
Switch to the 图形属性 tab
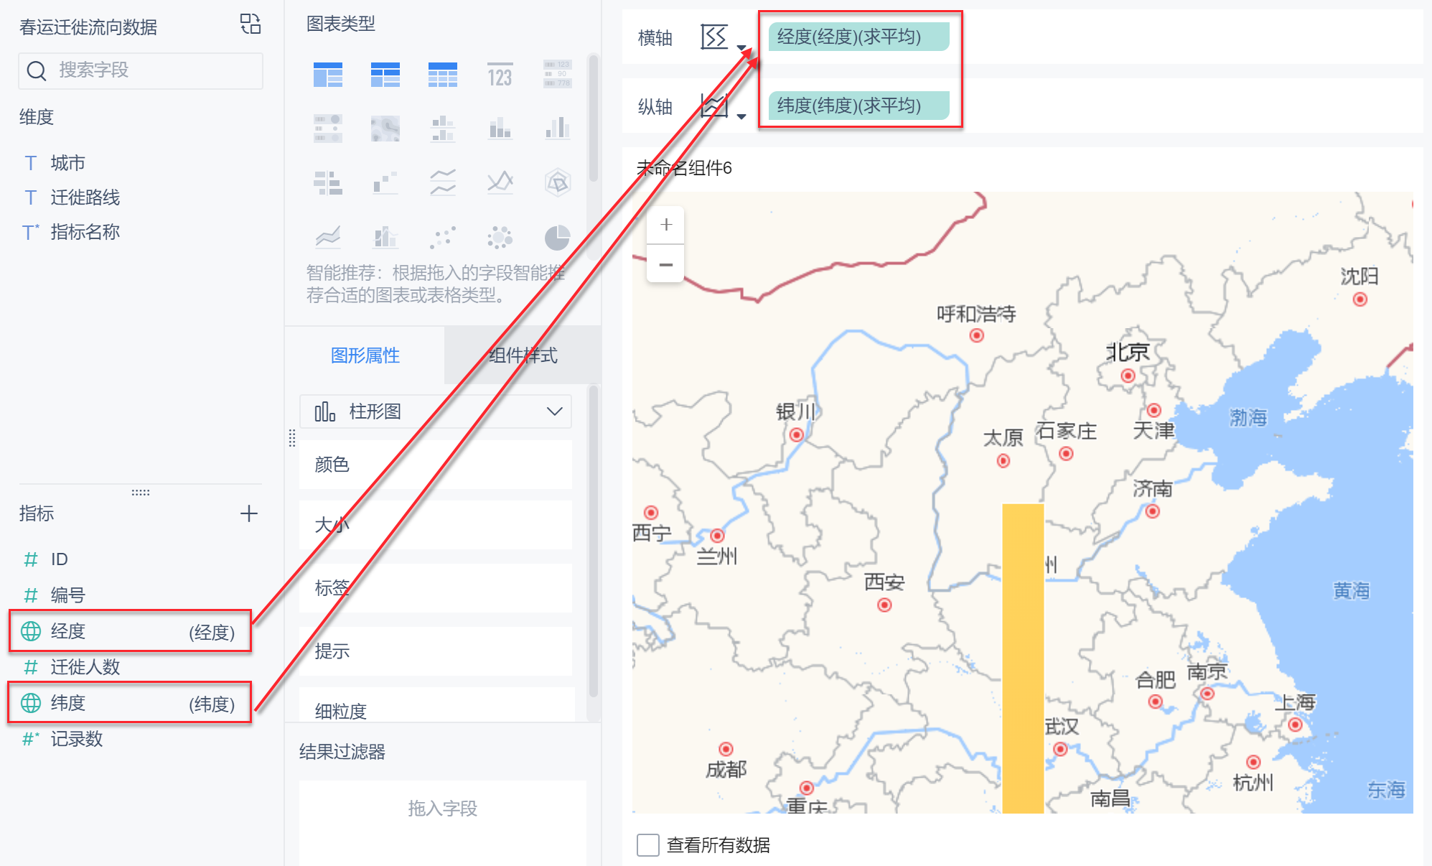[x=365, y=355]
